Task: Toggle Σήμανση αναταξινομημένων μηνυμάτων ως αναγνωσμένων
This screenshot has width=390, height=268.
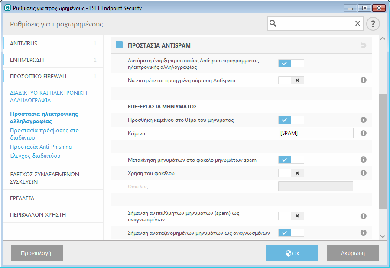Action: pos(291,233)
